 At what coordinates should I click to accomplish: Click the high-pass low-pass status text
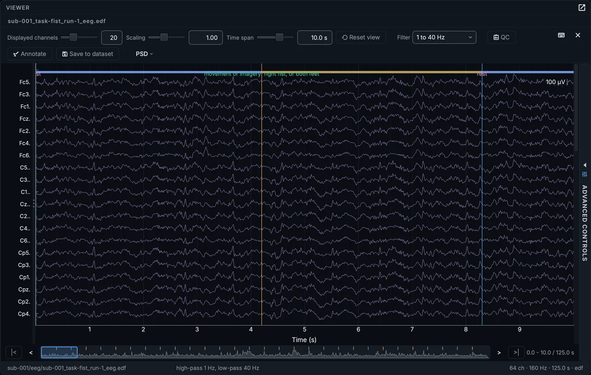(218, 368)
